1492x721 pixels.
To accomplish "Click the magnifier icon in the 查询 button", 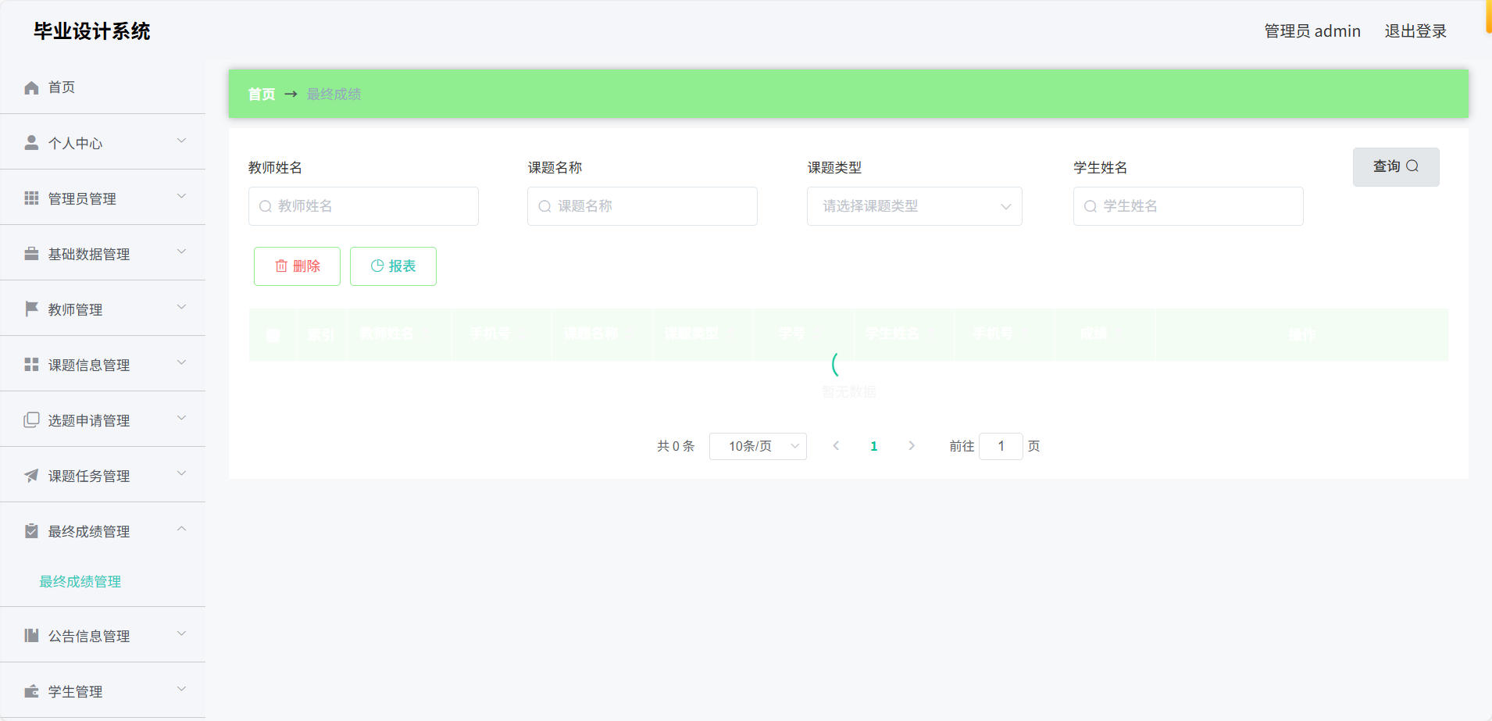I will tap(1412, 166).
